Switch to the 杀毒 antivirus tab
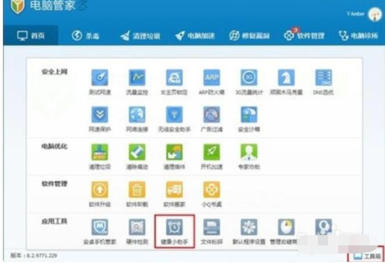The image size is (385, 263). tap(85, 35)
